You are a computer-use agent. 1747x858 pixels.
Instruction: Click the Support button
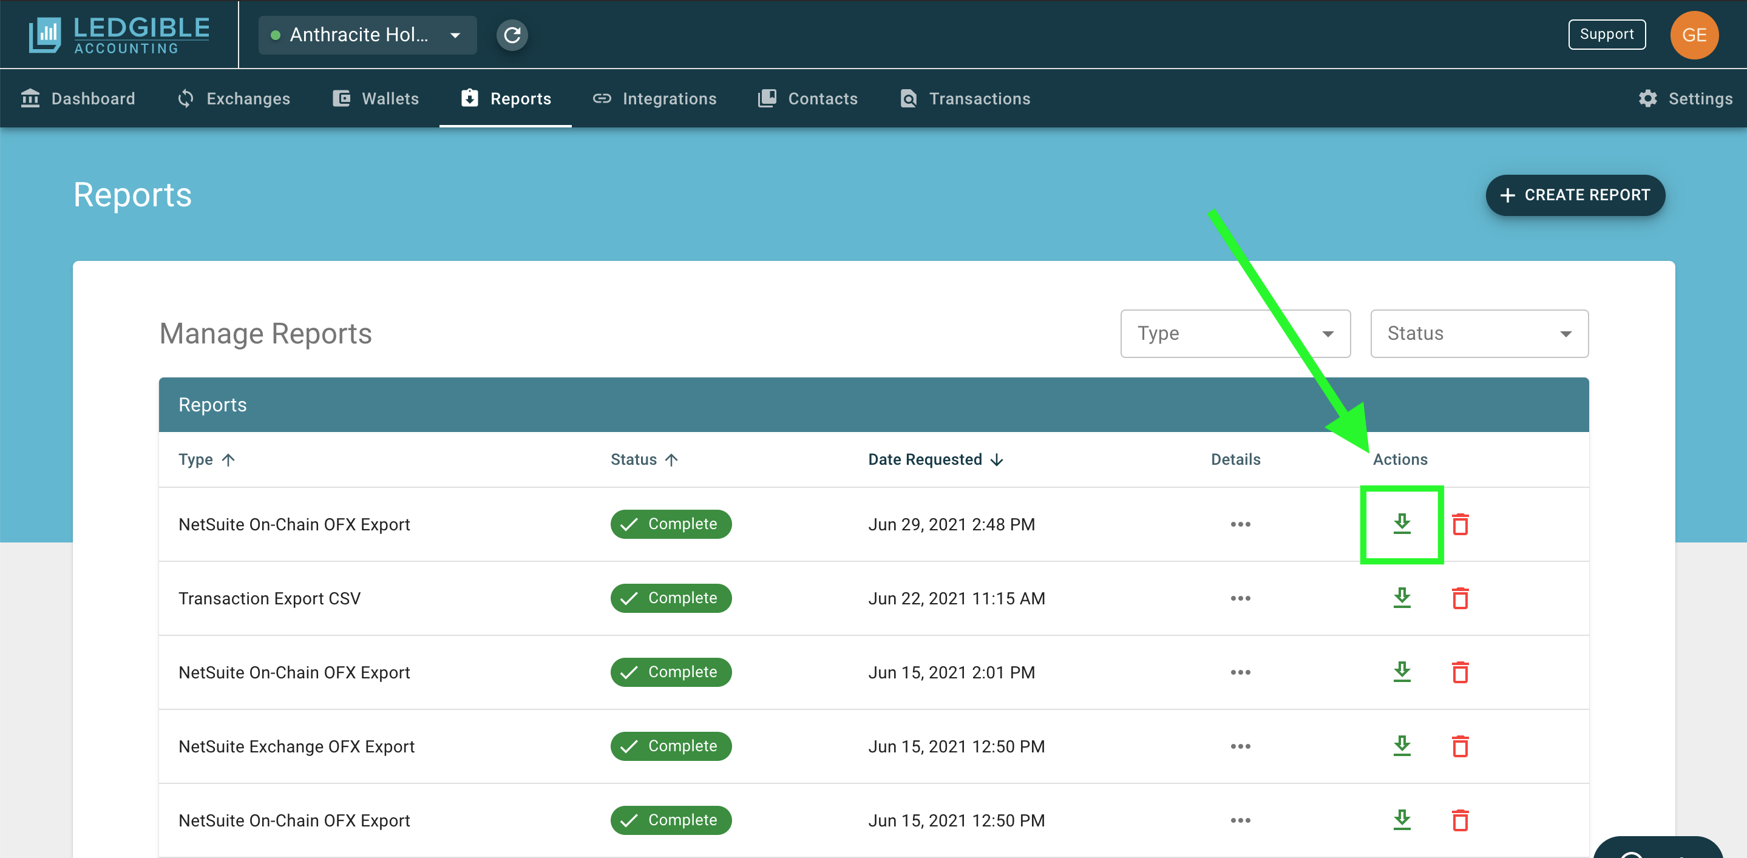[x=1606, y=35]
